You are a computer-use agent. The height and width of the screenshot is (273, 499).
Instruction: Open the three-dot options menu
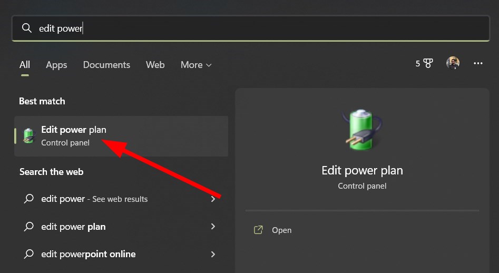tap(478, 63)
